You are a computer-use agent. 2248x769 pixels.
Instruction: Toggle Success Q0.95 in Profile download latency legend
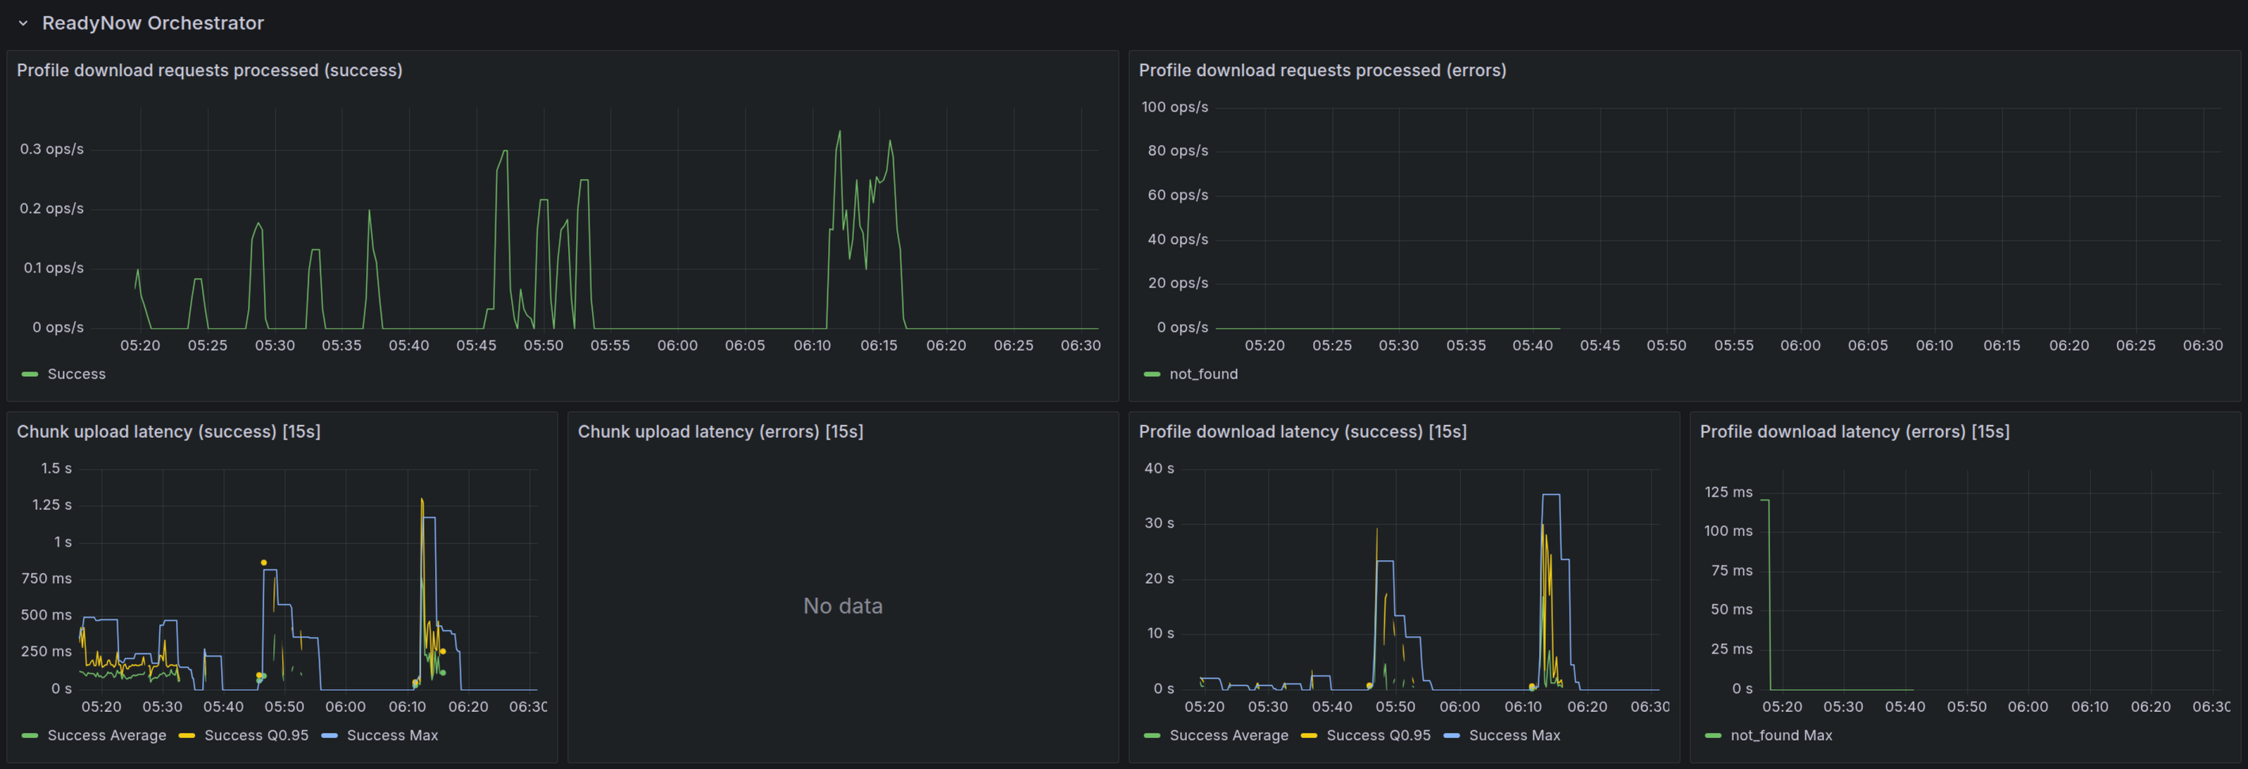(1378, 735)
